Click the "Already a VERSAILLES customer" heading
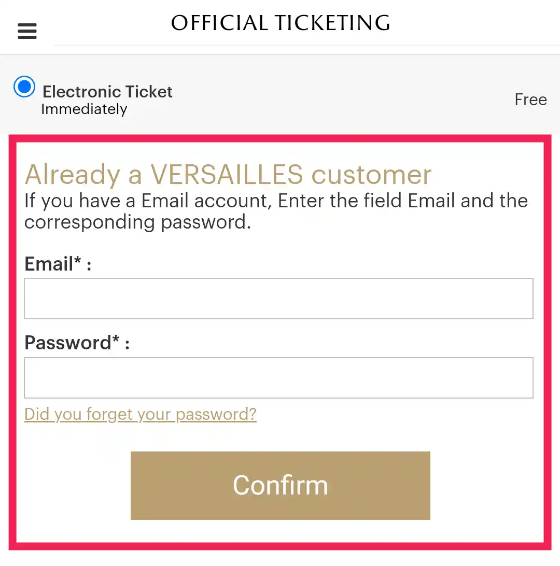This screenshot has height=566, width=560. click(228, 175)
